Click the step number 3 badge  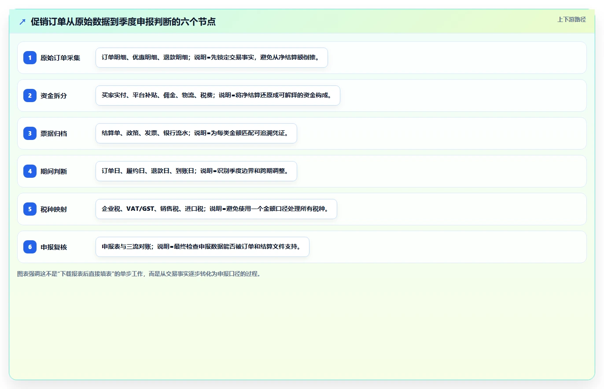[x=30, y=133]
